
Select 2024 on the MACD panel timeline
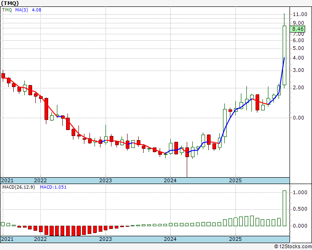click(170, 239)
